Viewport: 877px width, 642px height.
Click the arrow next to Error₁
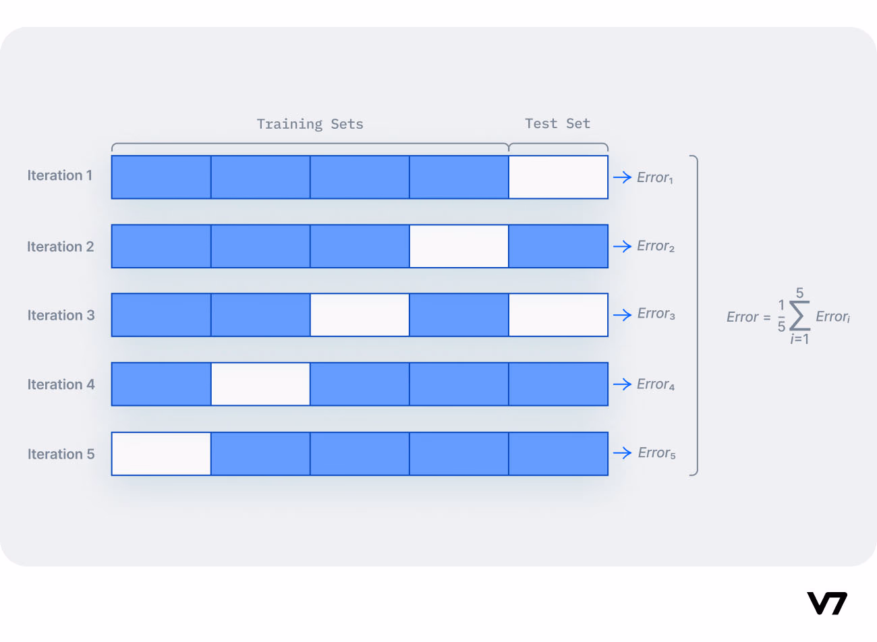pyautogui.click(x=622, y=177)
